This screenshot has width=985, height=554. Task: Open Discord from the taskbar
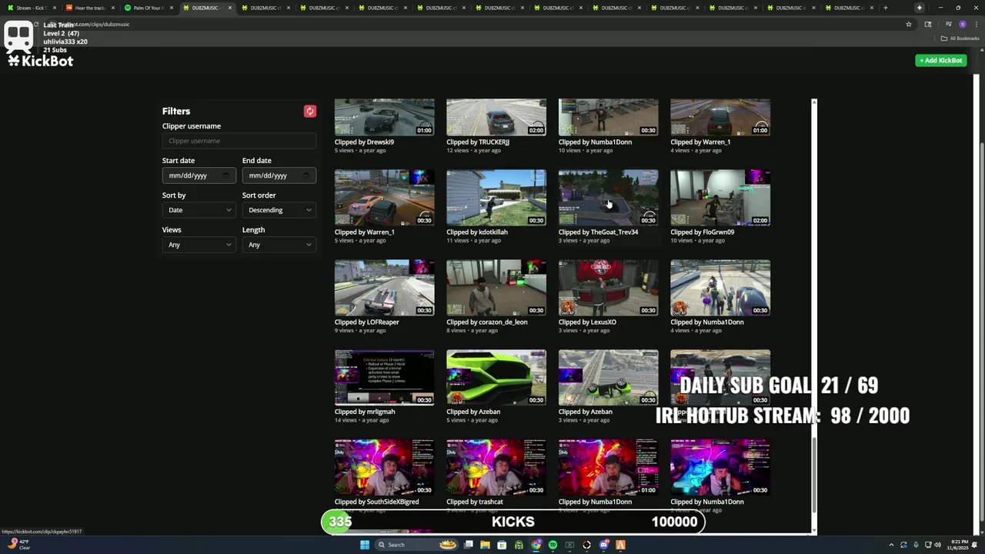[x=603, y=545]
